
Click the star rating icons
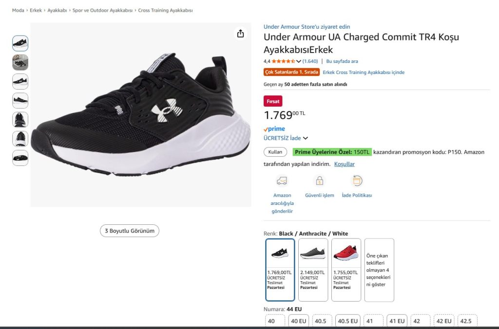coord(283,61)
